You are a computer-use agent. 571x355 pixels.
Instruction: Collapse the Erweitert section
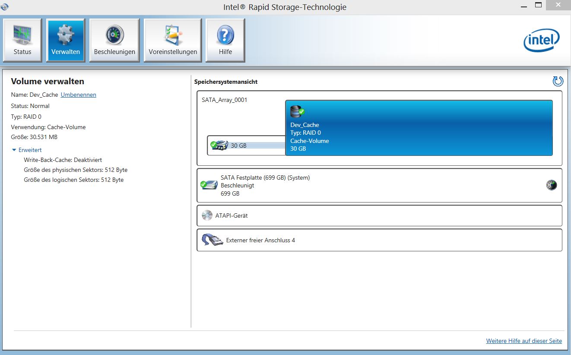tap(27, 150)
